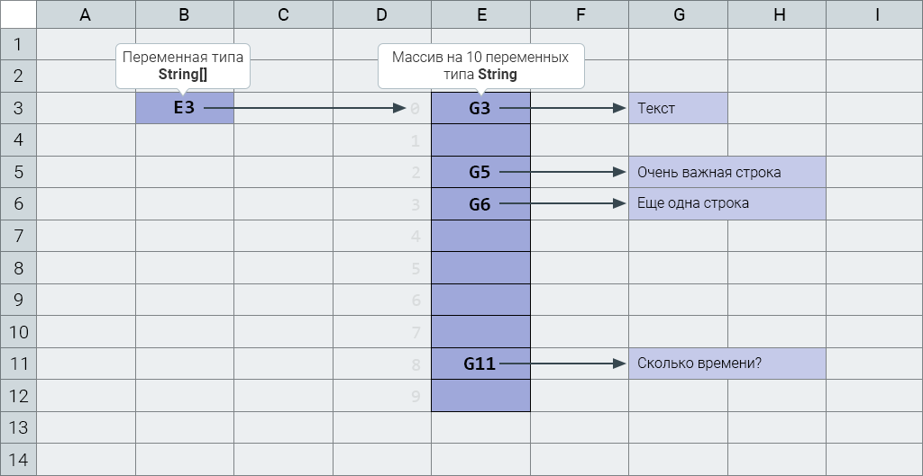Select array cell containing G11
The height and width of the screenshot is (476, 923).
point(481,364)
